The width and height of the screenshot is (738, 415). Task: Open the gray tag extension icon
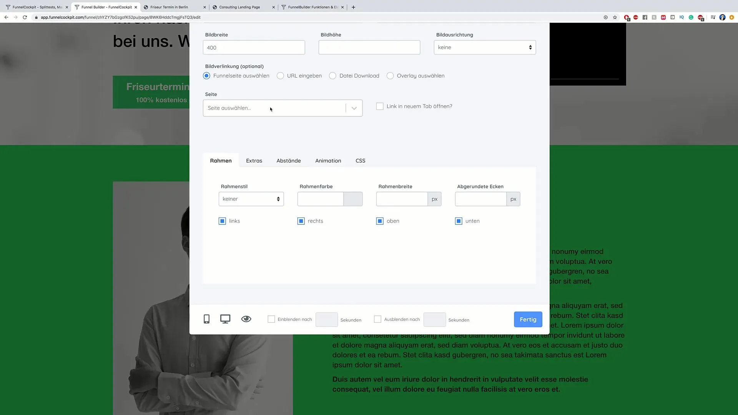pos(673,17)
